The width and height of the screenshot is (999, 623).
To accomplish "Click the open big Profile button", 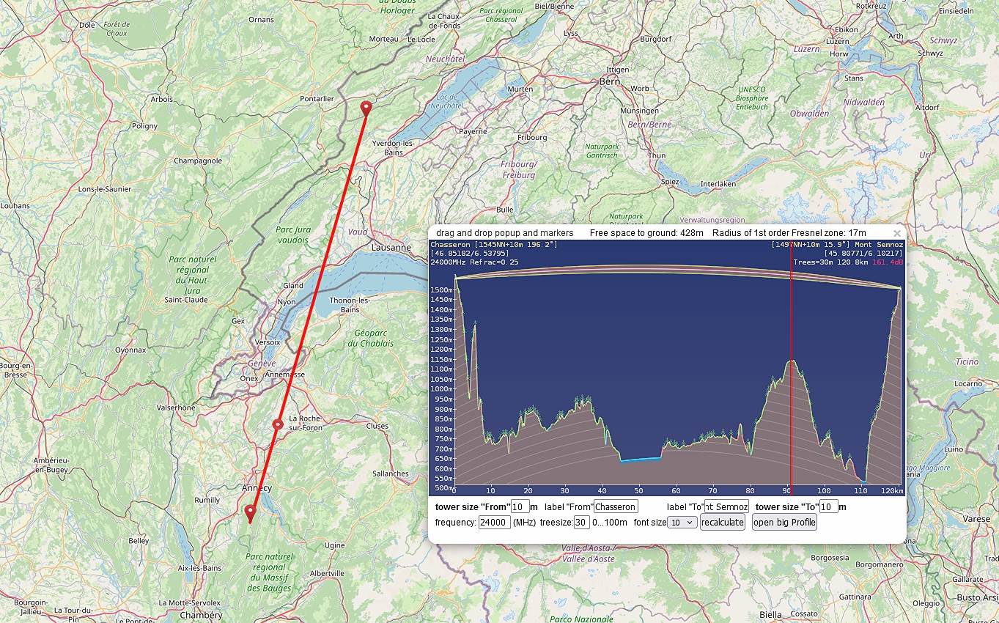I will (784, 523).
